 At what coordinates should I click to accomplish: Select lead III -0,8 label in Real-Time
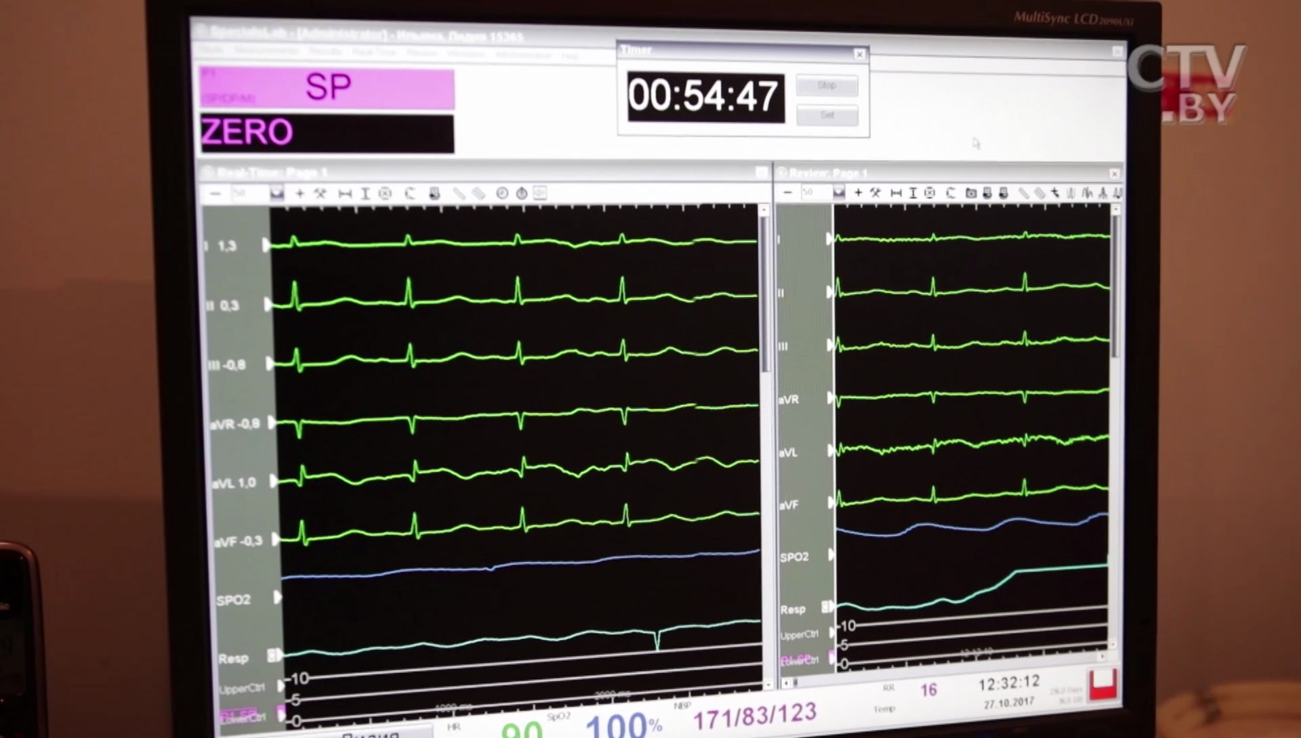226,365
